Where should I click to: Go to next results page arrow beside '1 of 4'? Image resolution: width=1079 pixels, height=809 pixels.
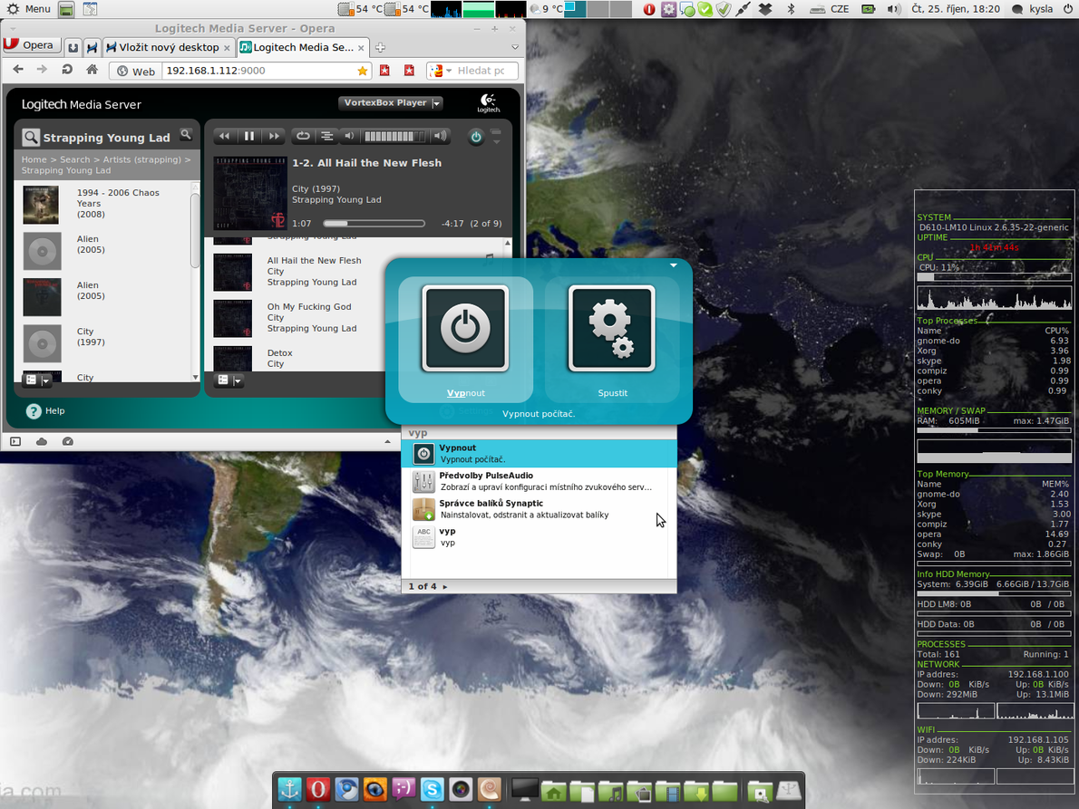point(445,587)
